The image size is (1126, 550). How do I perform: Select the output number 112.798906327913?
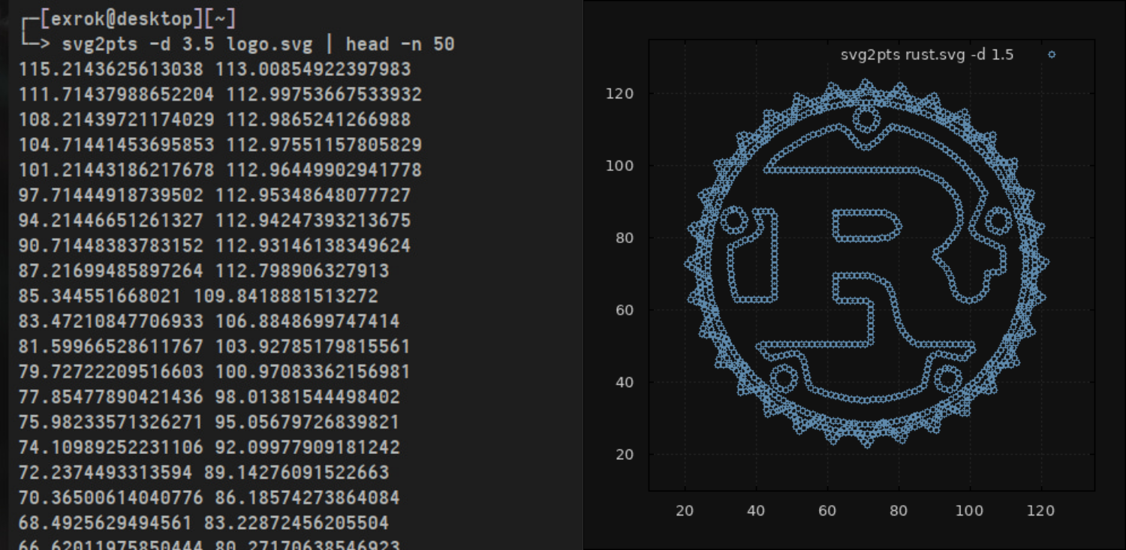(x=303, y=271)
